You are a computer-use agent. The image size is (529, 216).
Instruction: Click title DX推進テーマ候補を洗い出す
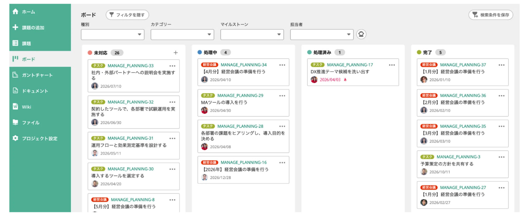[x=340, y=72]
